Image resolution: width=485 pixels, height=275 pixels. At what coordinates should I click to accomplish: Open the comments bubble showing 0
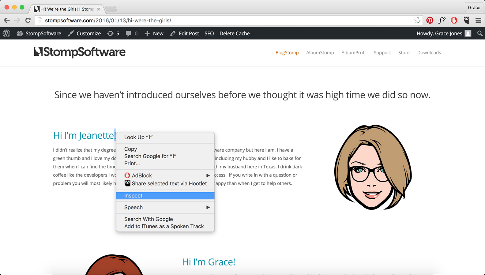(x=132, y=33)
